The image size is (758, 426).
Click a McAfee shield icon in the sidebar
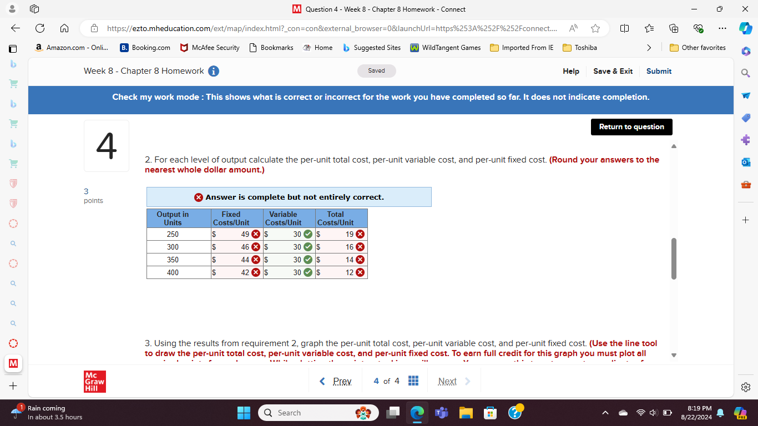(13, 184)
